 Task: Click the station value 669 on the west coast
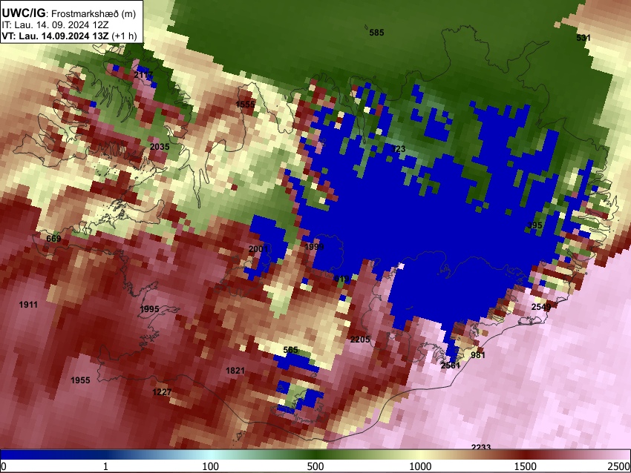[x=53, y=239]
